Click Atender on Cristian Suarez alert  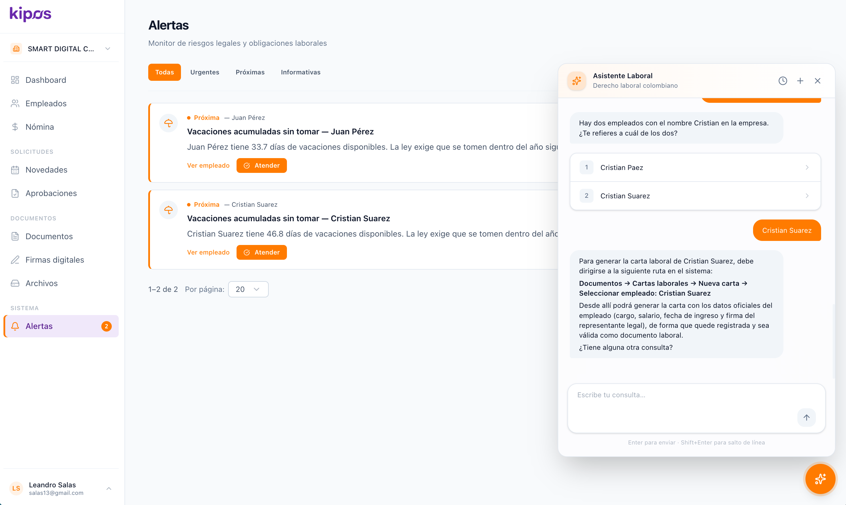pyautogui.click(x=261, y=252)
